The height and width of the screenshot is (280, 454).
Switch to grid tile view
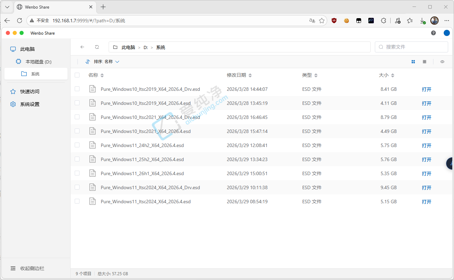(413, 62)
